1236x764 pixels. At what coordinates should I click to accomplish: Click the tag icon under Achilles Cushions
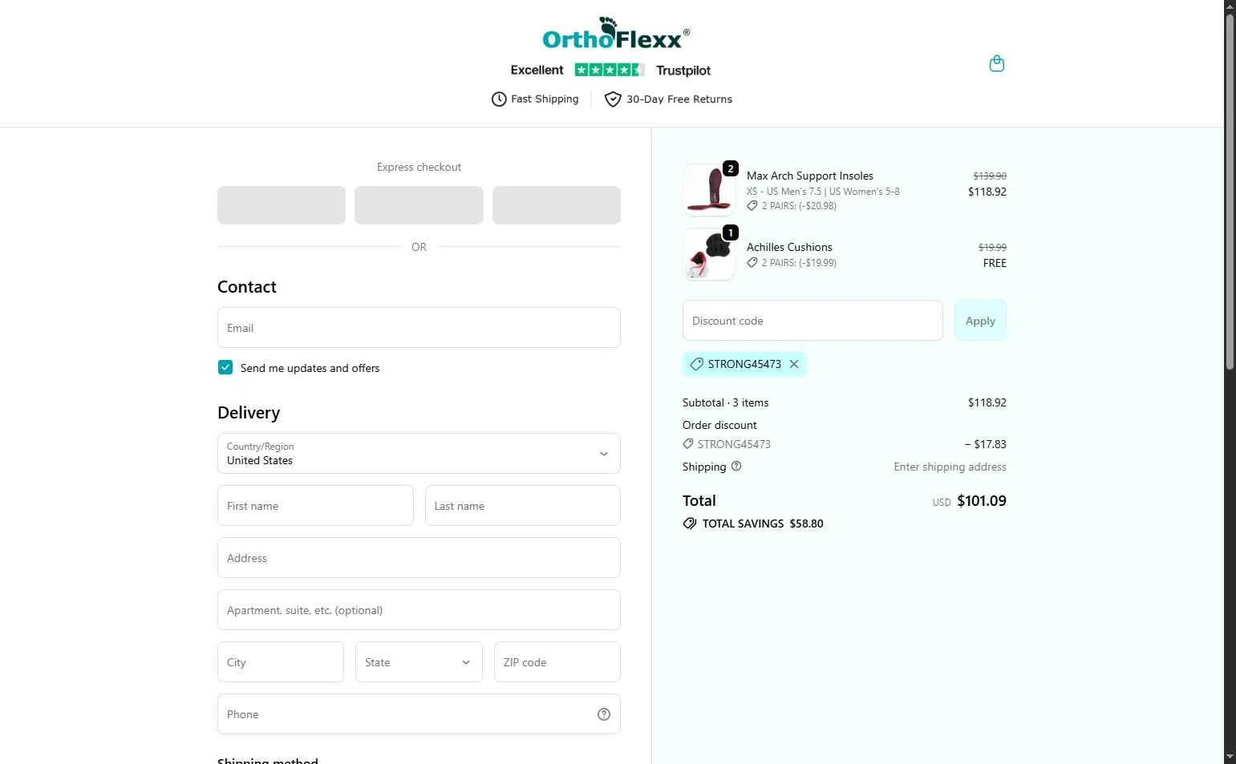(752, 263)
